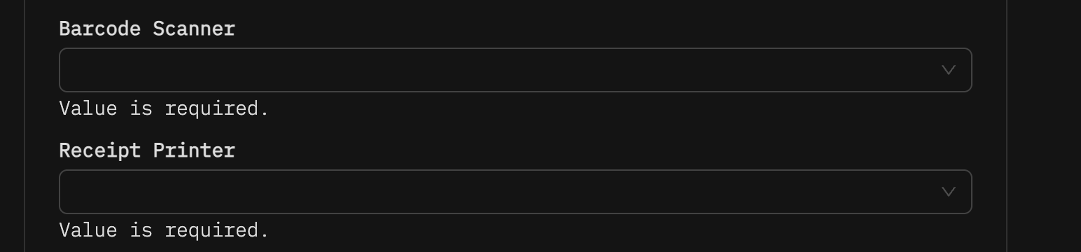The height and width of the screenshot is (252, 1081).
Task: Click the Receipt Printer label
Action: tap(147, 151)
